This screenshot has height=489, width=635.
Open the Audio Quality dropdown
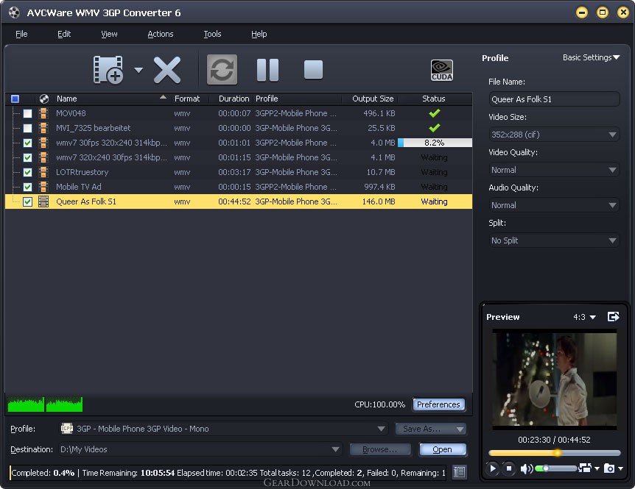click(x=554, y=205)
